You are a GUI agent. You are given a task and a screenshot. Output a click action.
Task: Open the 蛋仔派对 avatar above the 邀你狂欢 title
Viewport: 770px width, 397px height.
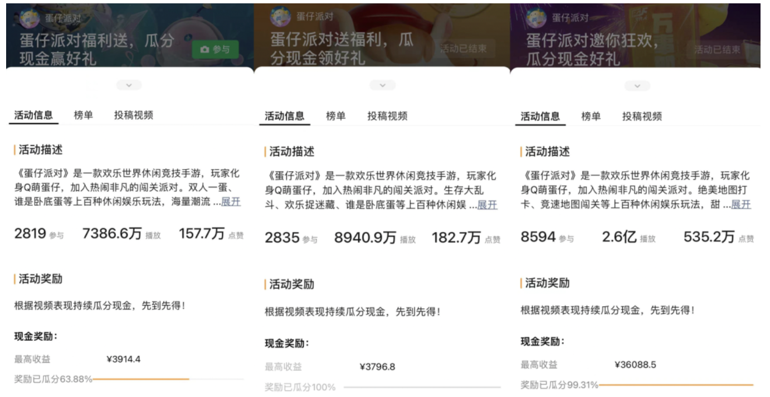536,17
